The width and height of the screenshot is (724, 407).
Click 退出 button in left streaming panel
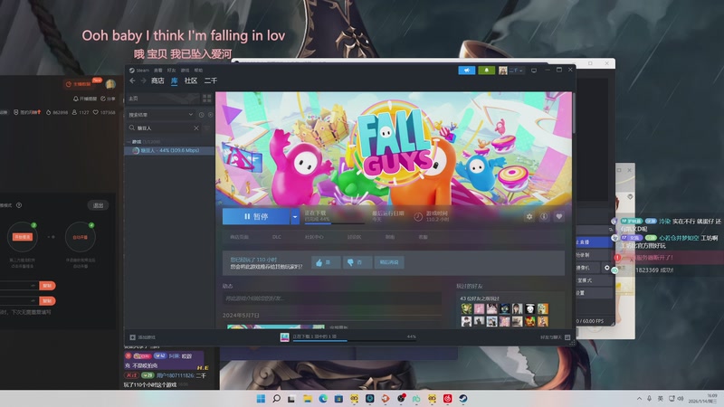point(99,205)
